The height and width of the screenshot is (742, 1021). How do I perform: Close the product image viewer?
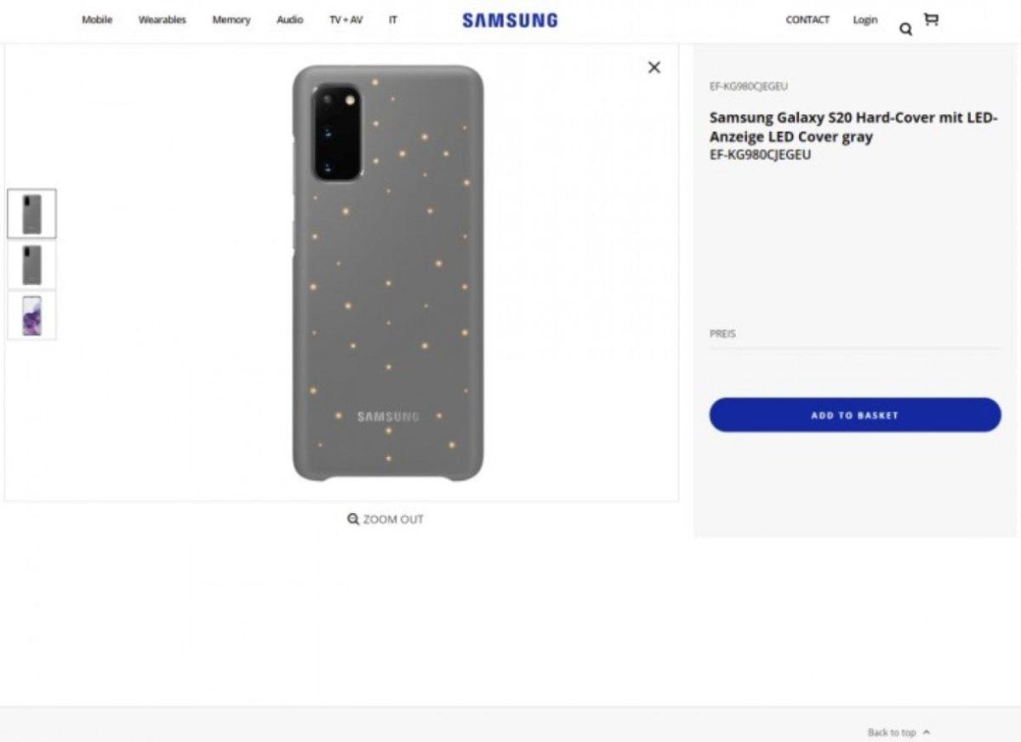tap(653, 67)
